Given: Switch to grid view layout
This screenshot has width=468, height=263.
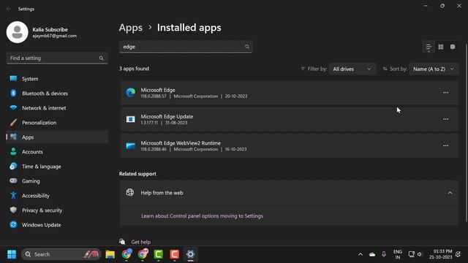Looking at the screenshot, I should pyautogui.click(x=440, y=47).
